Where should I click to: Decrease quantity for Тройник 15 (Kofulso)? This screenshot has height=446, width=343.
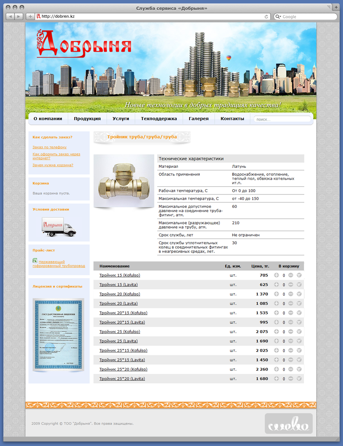pos(290,275)
